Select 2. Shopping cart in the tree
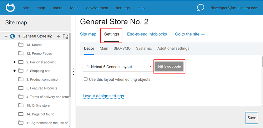This screenshot has height=128, width=263. pos(38,71)
